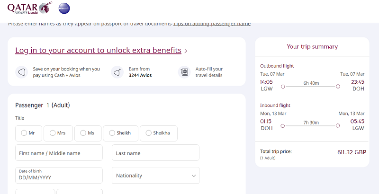Click inbound LGW arrival circle marker
Image resolution: width=379 pixels, height=194 pixels.
(338, 126)
